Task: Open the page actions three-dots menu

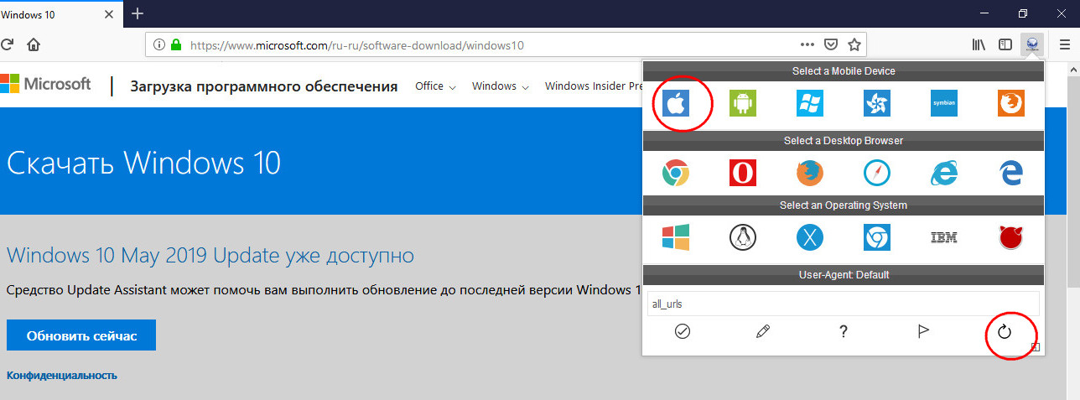Action: [x=807, y=44]
